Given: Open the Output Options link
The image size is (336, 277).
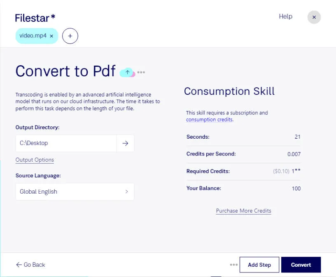Looking at the screenshot, I should [x=35, y=160].
